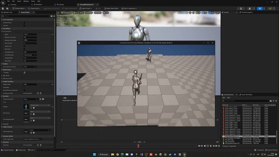This screenshot has width=279, height=157.
Task: Open the Perspective view mode dropdown
Action: click(x=66, y=13)
